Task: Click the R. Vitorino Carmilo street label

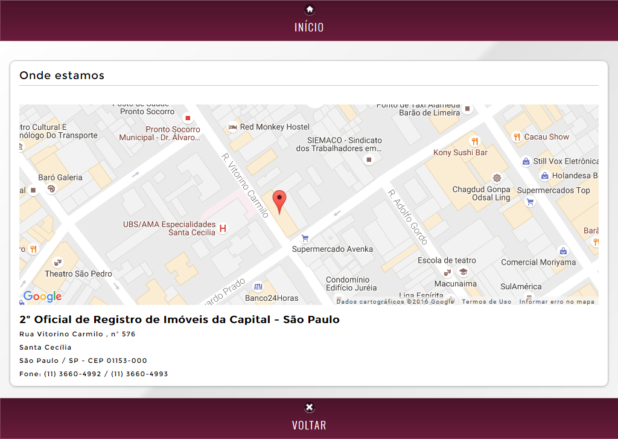Action: [x=245, y=185]
